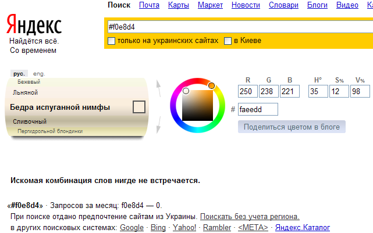Open Маркет from the top navigation
Viewport: 373px width, 233px height.
pos(210,5)
